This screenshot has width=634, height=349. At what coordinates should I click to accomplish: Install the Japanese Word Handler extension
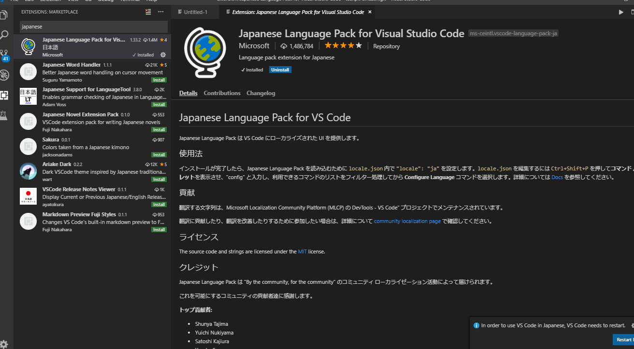(159, 80)
